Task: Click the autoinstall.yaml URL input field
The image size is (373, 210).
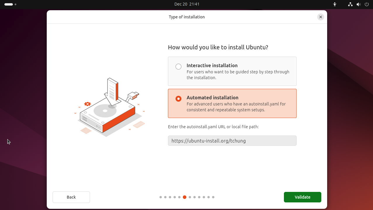Action: pos(232,141)
